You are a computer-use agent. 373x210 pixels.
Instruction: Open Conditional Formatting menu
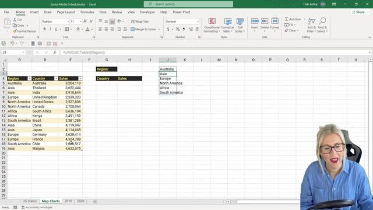(x=212, y=25)
